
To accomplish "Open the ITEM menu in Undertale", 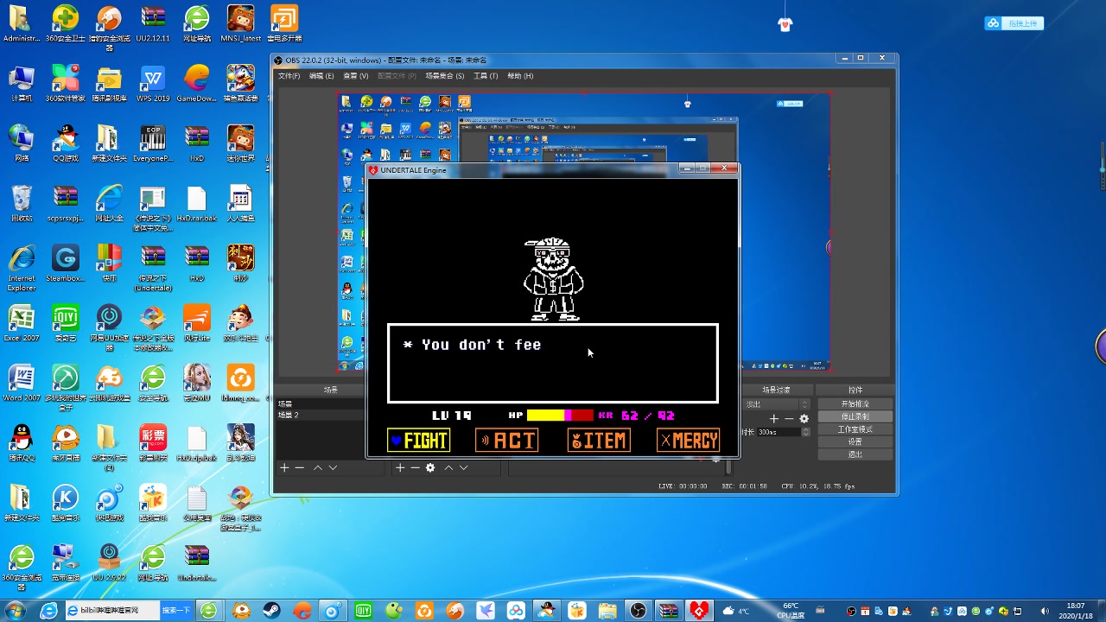I will point(599,441).
